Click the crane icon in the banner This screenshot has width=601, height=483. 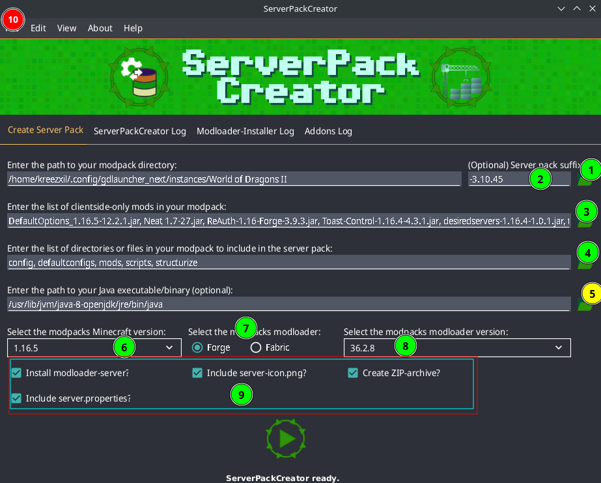pyautogui.click(x=461, y=76)
